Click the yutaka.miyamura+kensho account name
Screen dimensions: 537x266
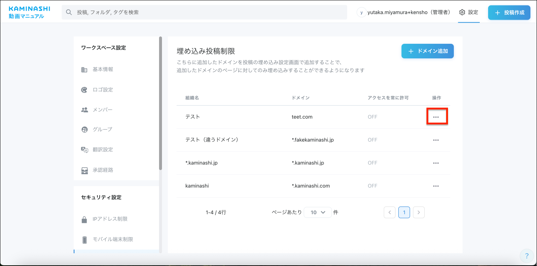409,12
